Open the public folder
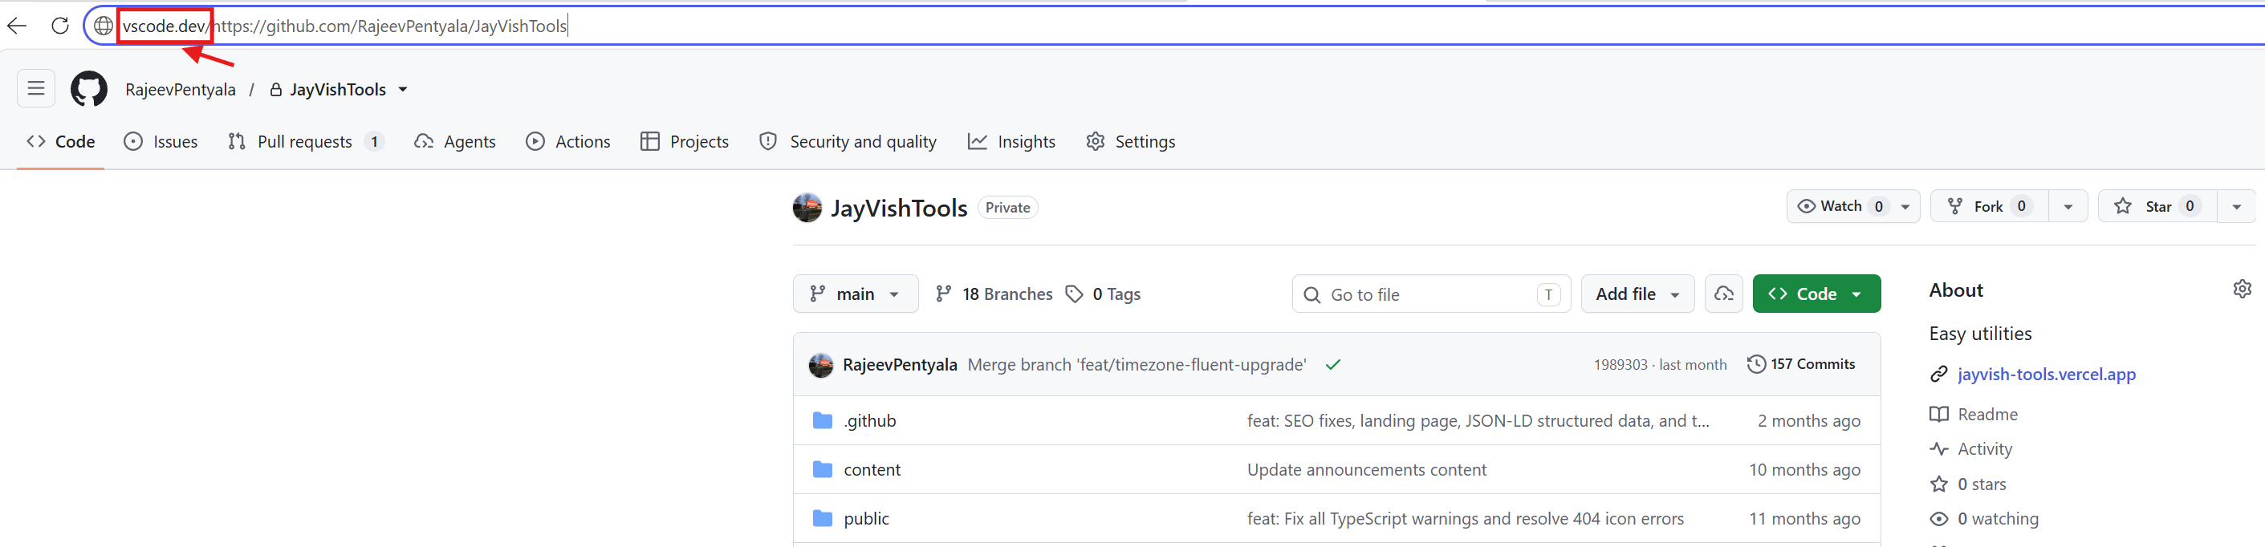Image resolution: width=2265 pixels, height=547 pixels. tap(866, 519)
